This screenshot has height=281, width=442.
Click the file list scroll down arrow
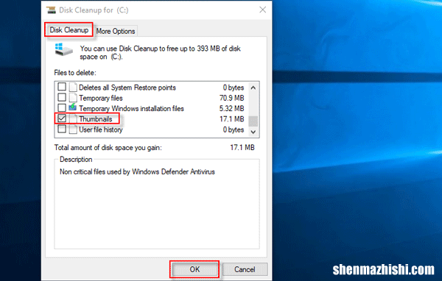coord(253,132)
